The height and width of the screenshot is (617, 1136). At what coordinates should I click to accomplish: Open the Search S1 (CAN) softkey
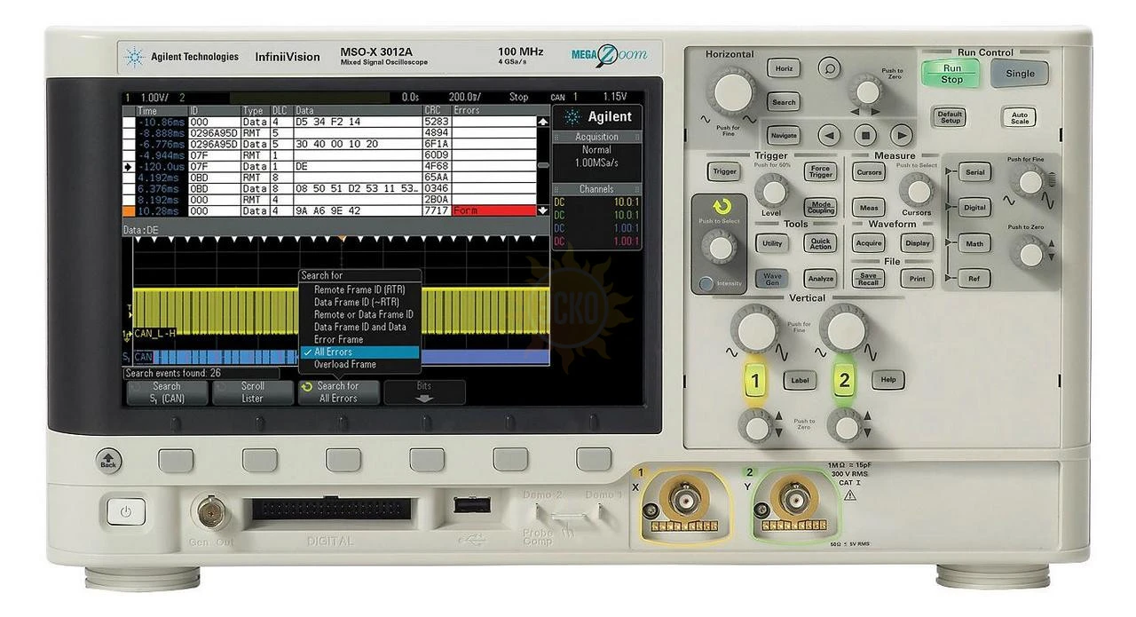coord(166,392)
